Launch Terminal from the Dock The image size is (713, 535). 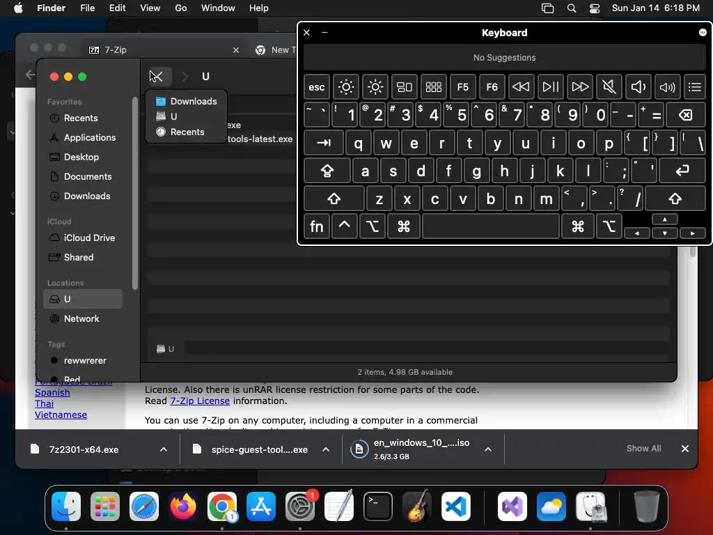point(378,506)
